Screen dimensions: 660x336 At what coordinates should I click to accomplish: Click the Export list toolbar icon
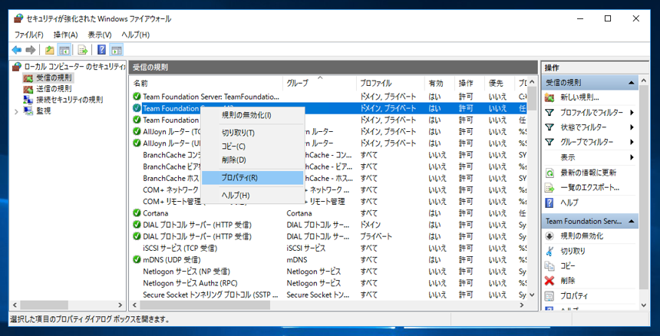[83, 50]
